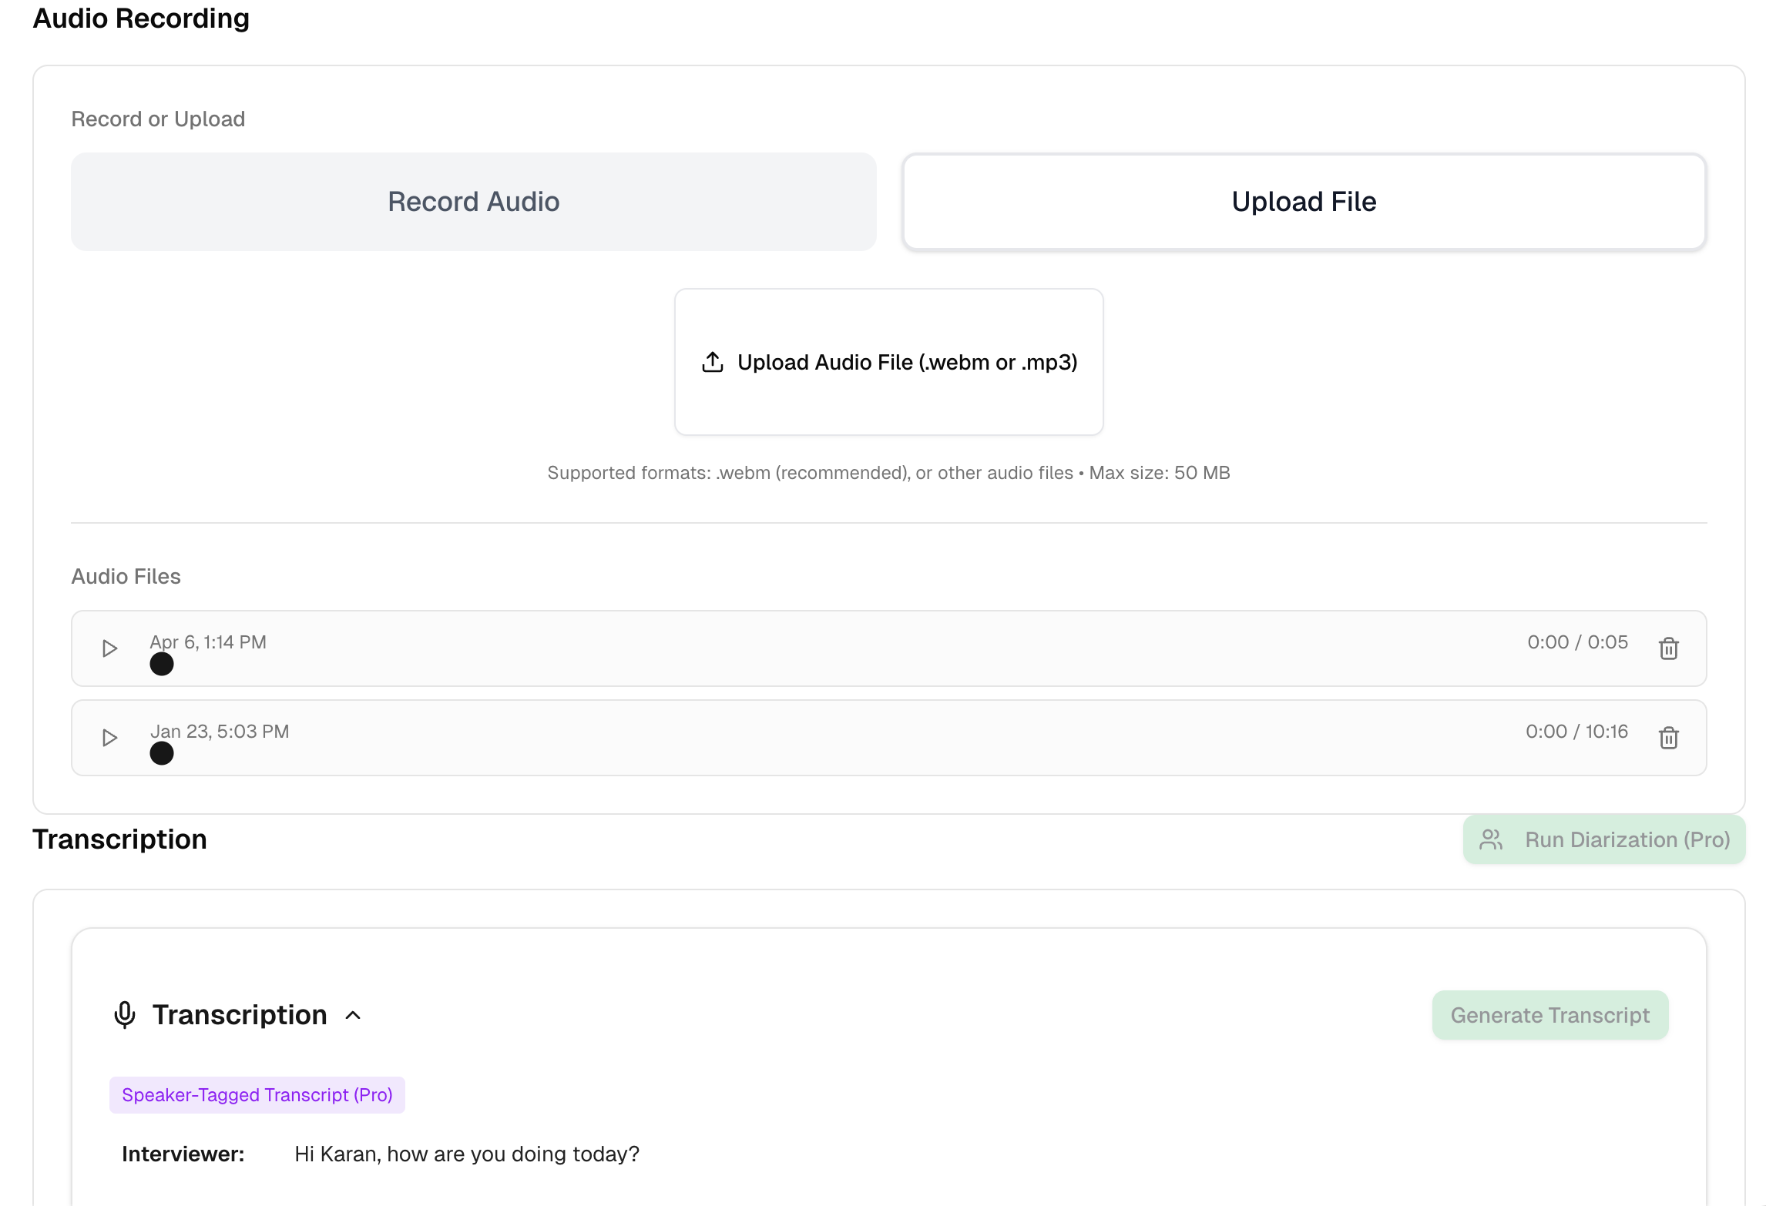Click the 0:00 / 10:16 time display
Viewport: 1766px width, 1206px height.
1576,732
